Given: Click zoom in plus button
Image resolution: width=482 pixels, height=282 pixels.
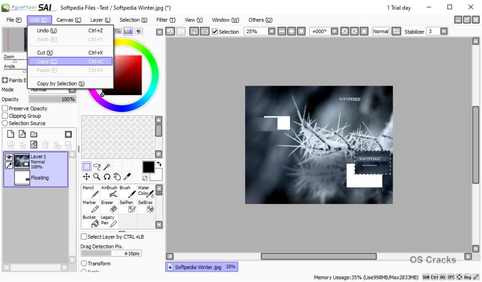Looking at the screenshot, I should click(291, 32).
